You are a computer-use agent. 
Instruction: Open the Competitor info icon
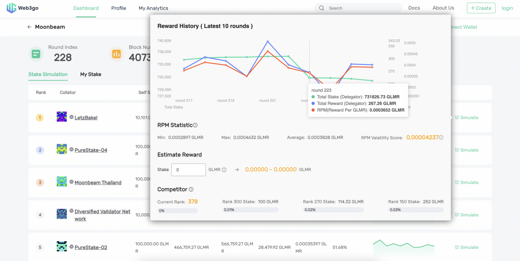(191, 189)
